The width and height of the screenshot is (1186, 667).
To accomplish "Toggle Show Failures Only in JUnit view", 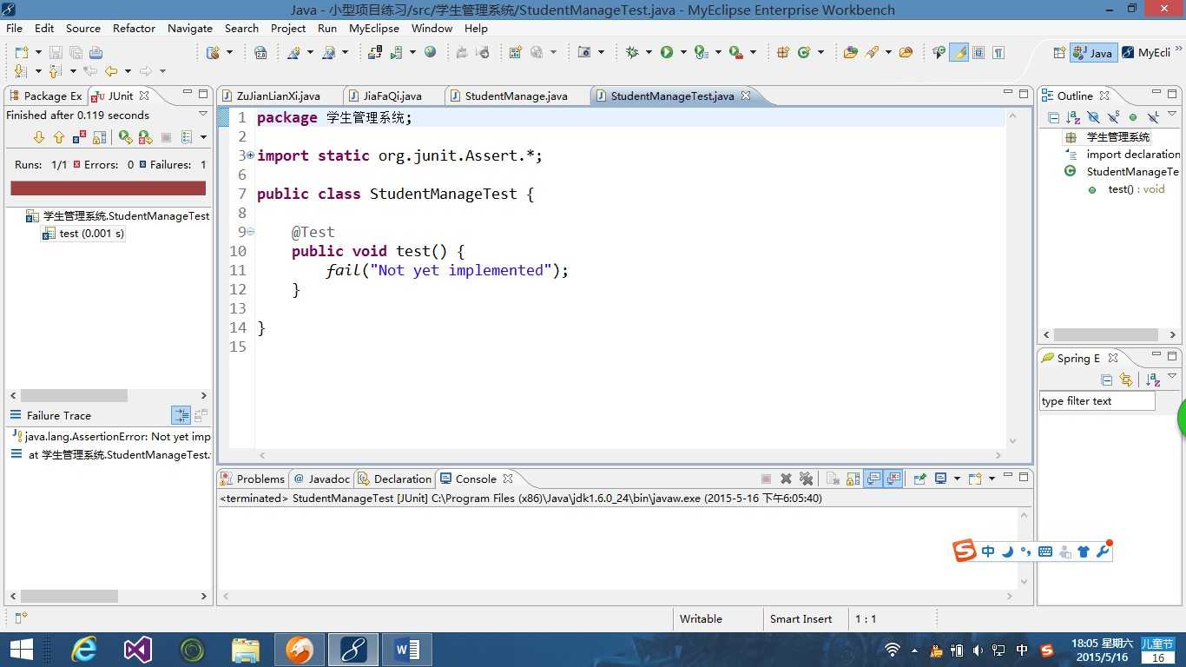I will pos(79,137).
